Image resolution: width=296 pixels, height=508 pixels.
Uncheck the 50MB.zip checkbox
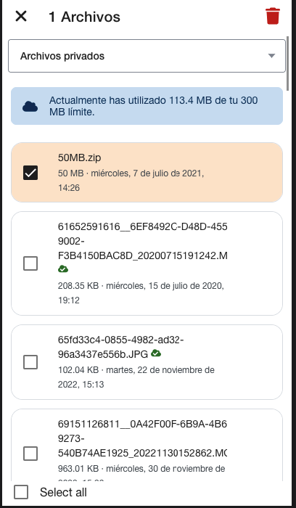coord(30,173)
